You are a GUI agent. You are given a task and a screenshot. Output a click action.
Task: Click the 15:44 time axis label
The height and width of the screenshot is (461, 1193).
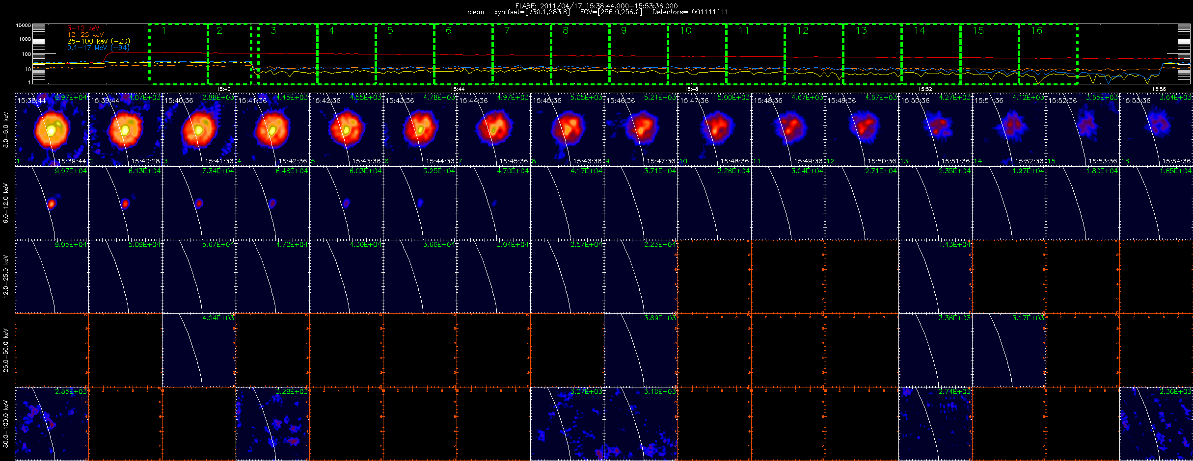458,89
